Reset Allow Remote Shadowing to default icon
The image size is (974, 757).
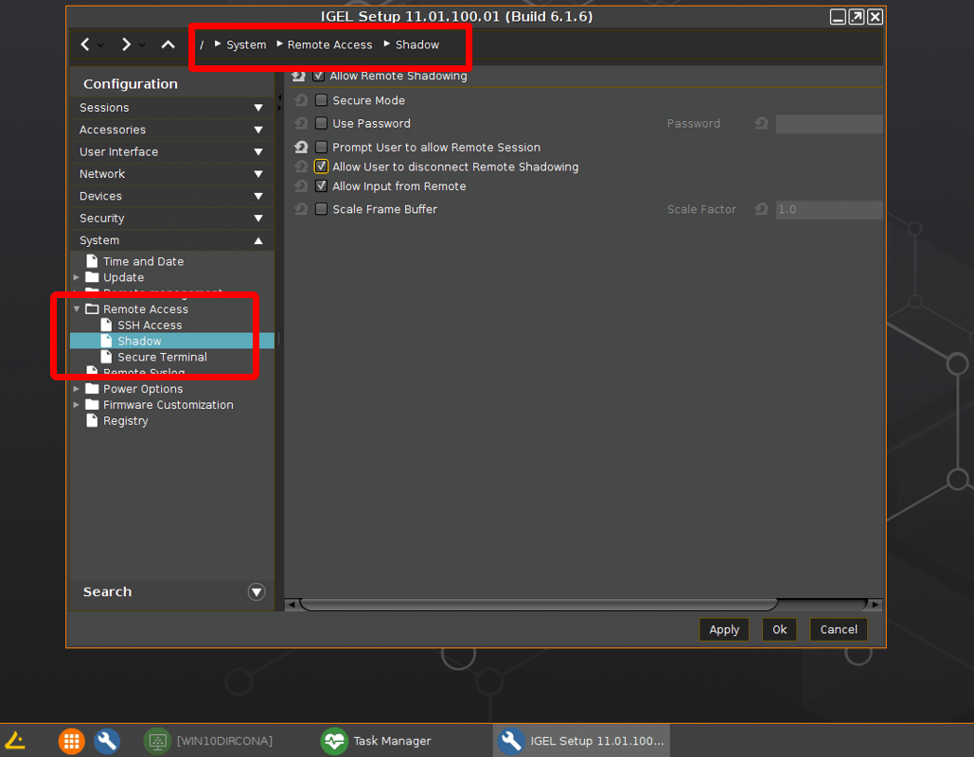[299, 76]
